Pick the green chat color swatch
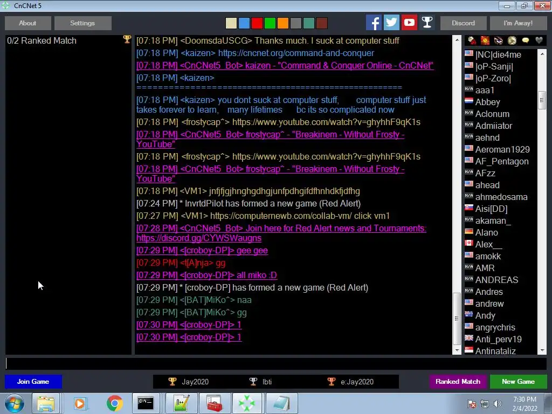The width and height of the screenshot is (552, 414). click(270, 23)
